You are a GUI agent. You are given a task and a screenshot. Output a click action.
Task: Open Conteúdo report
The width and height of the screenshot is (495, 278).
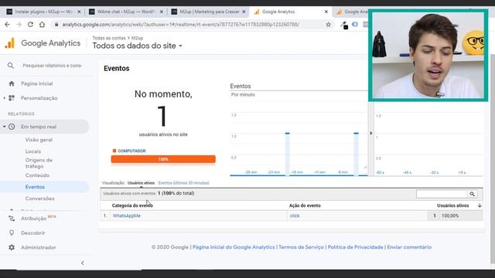point(37,175)
